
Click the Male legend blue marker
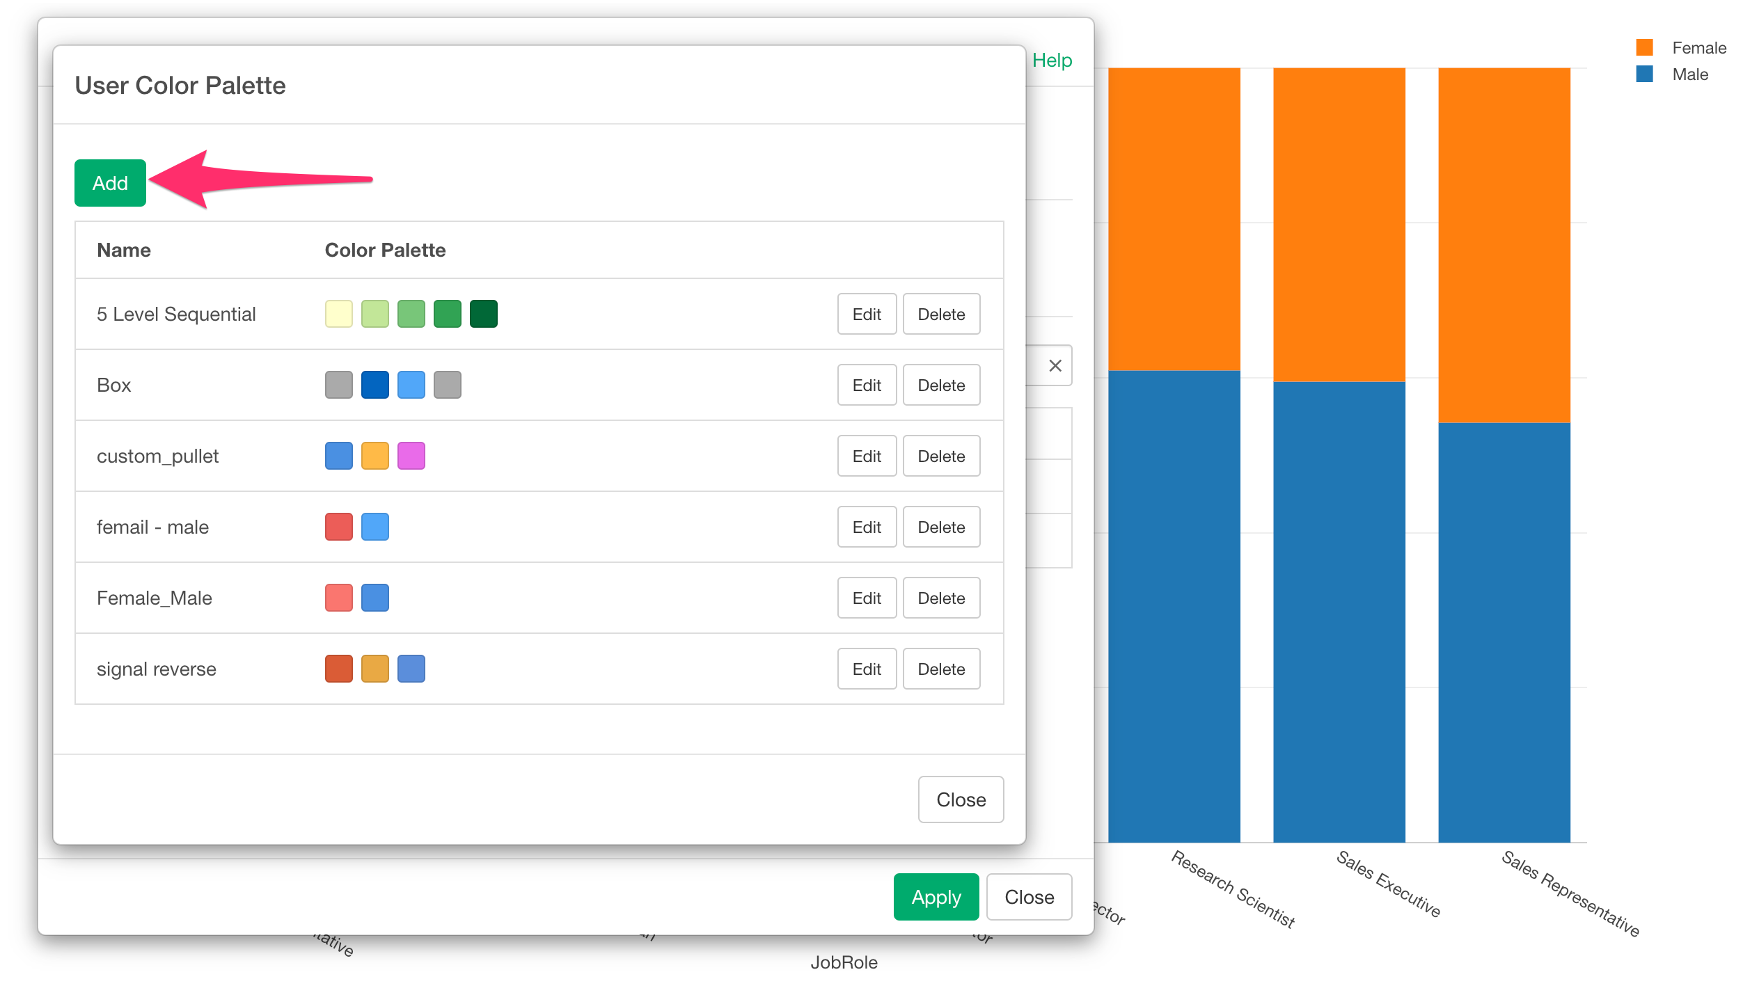coord(1644,74)
